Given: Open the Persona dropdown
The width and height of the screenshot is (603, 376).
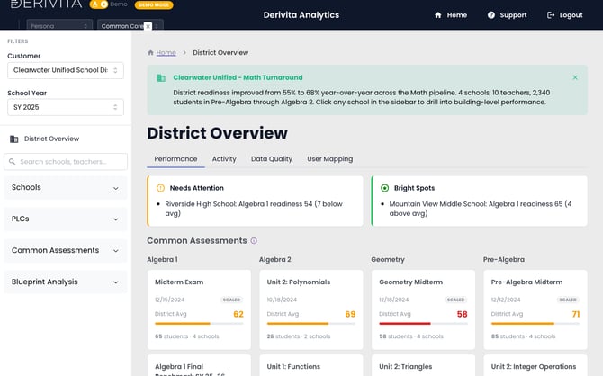Looking at the screenshot, I should pos(59,25).
